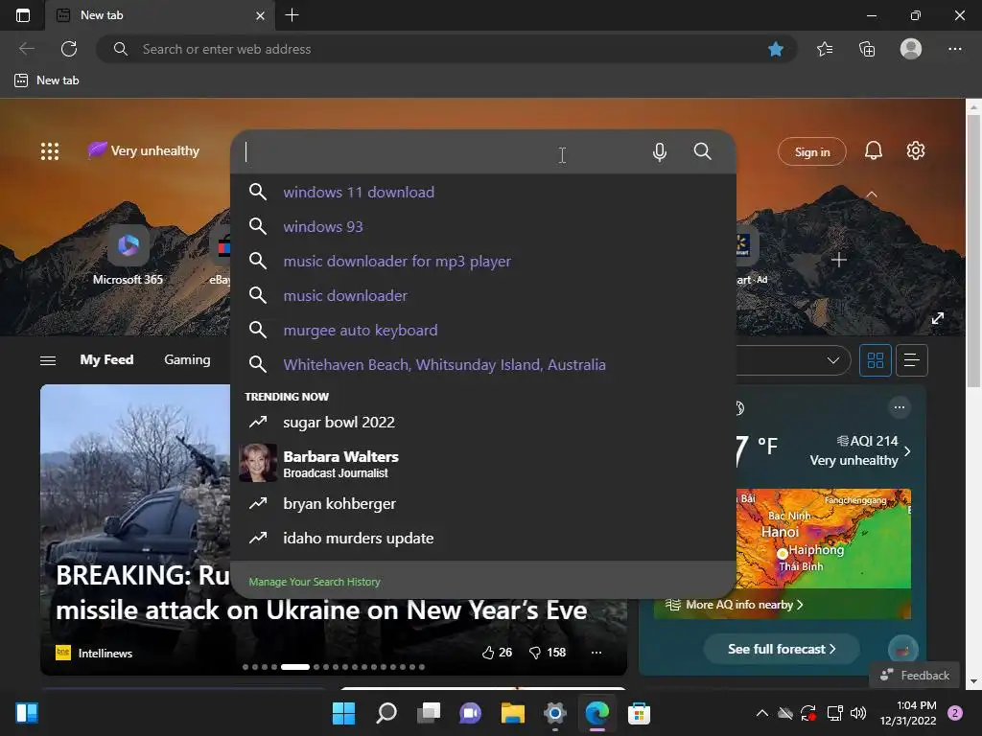
Task: Choose trending search sugar bowl 2022
Action: pos(483,423)
